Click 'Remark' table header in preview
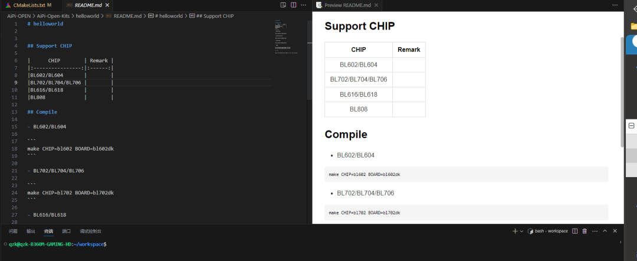637x261 pixels. click(409, 50)
